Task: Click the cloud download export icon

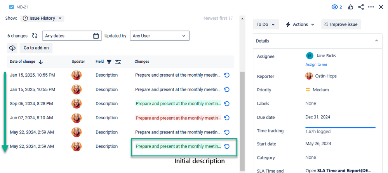Action: coord(12,48)
